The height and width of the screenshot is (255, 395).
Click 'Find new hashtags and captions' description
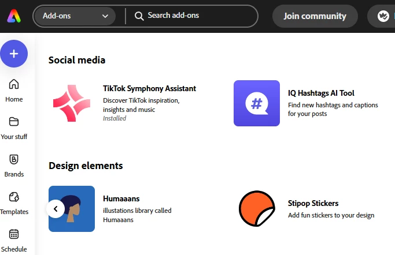click(x=333, y=109)
